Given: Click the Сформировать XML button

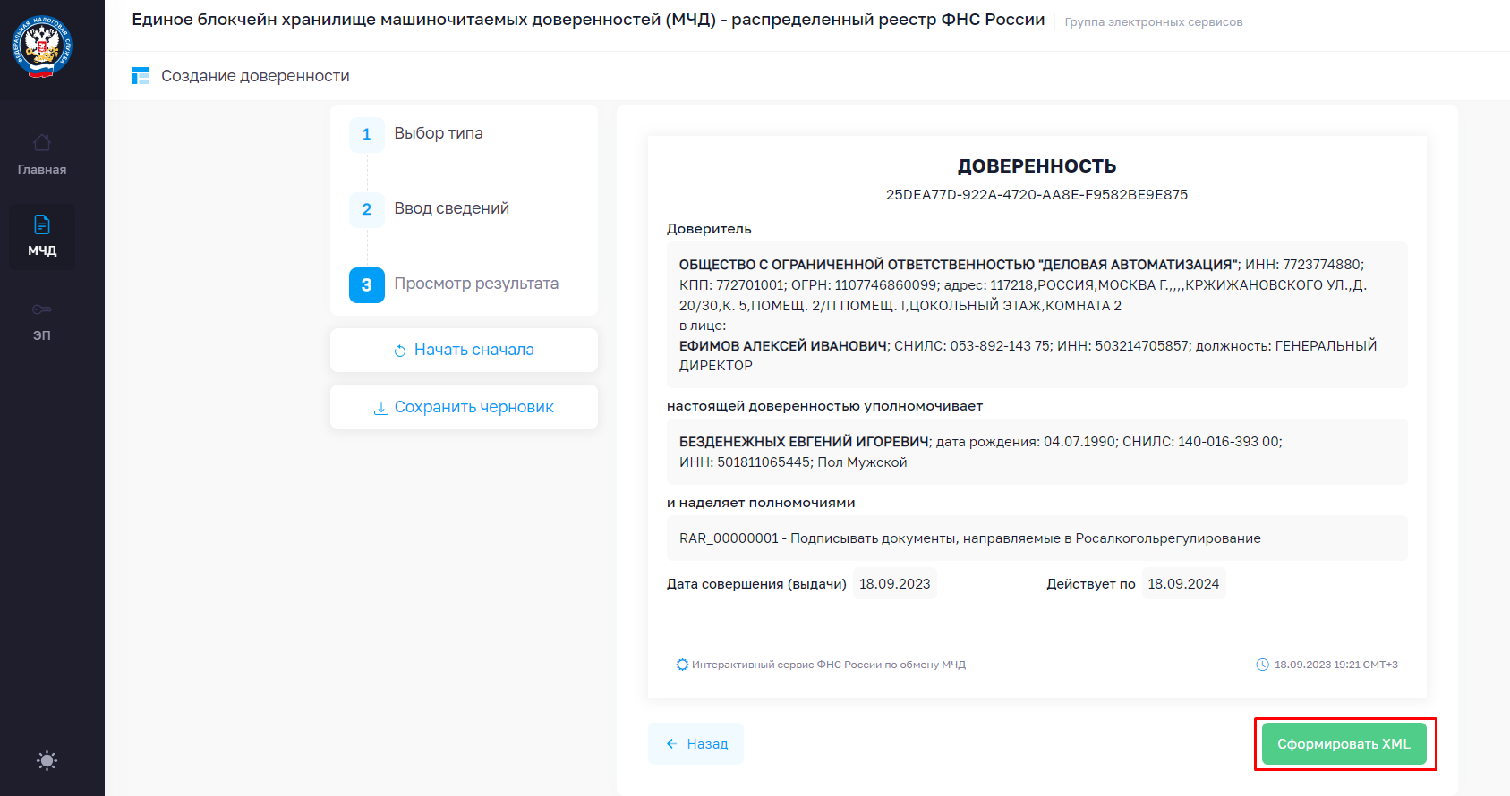Looking at the screenshot, I should coord(1344,744).
